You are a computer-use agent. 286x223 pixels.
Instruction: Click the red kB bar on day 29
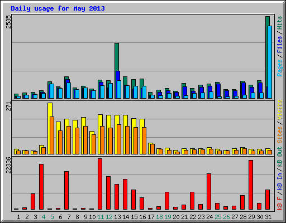click(x=251, y=185)
